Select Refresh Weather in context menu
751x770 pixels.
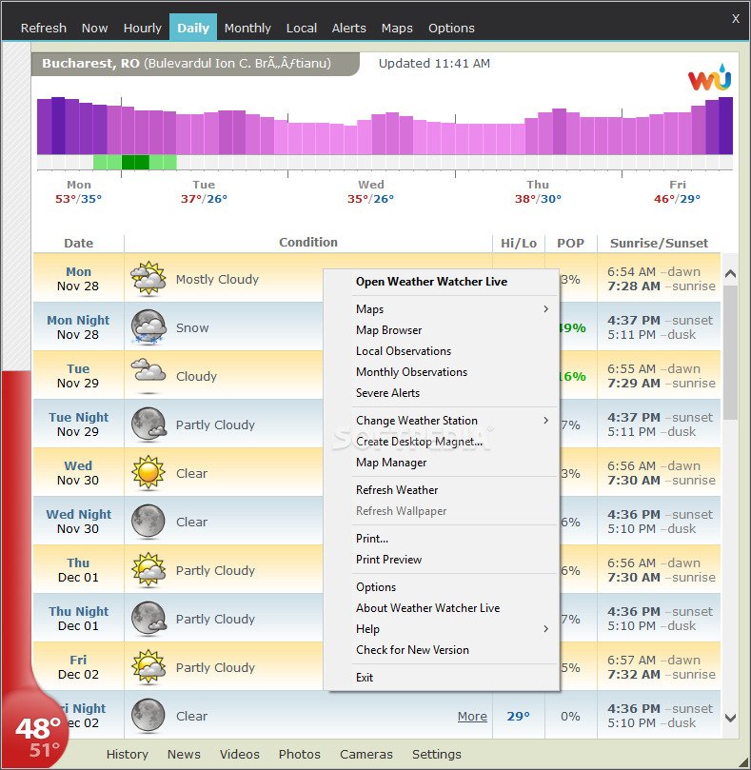click(397, 490)
